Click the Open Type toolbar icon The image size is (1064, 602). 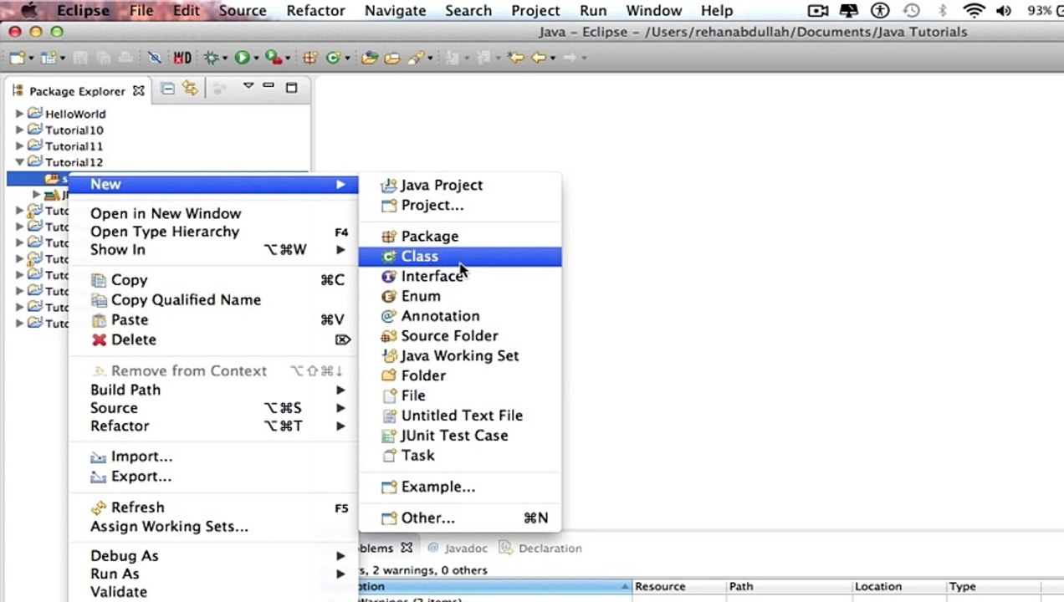pyautogui.click(x=370, y=58)
